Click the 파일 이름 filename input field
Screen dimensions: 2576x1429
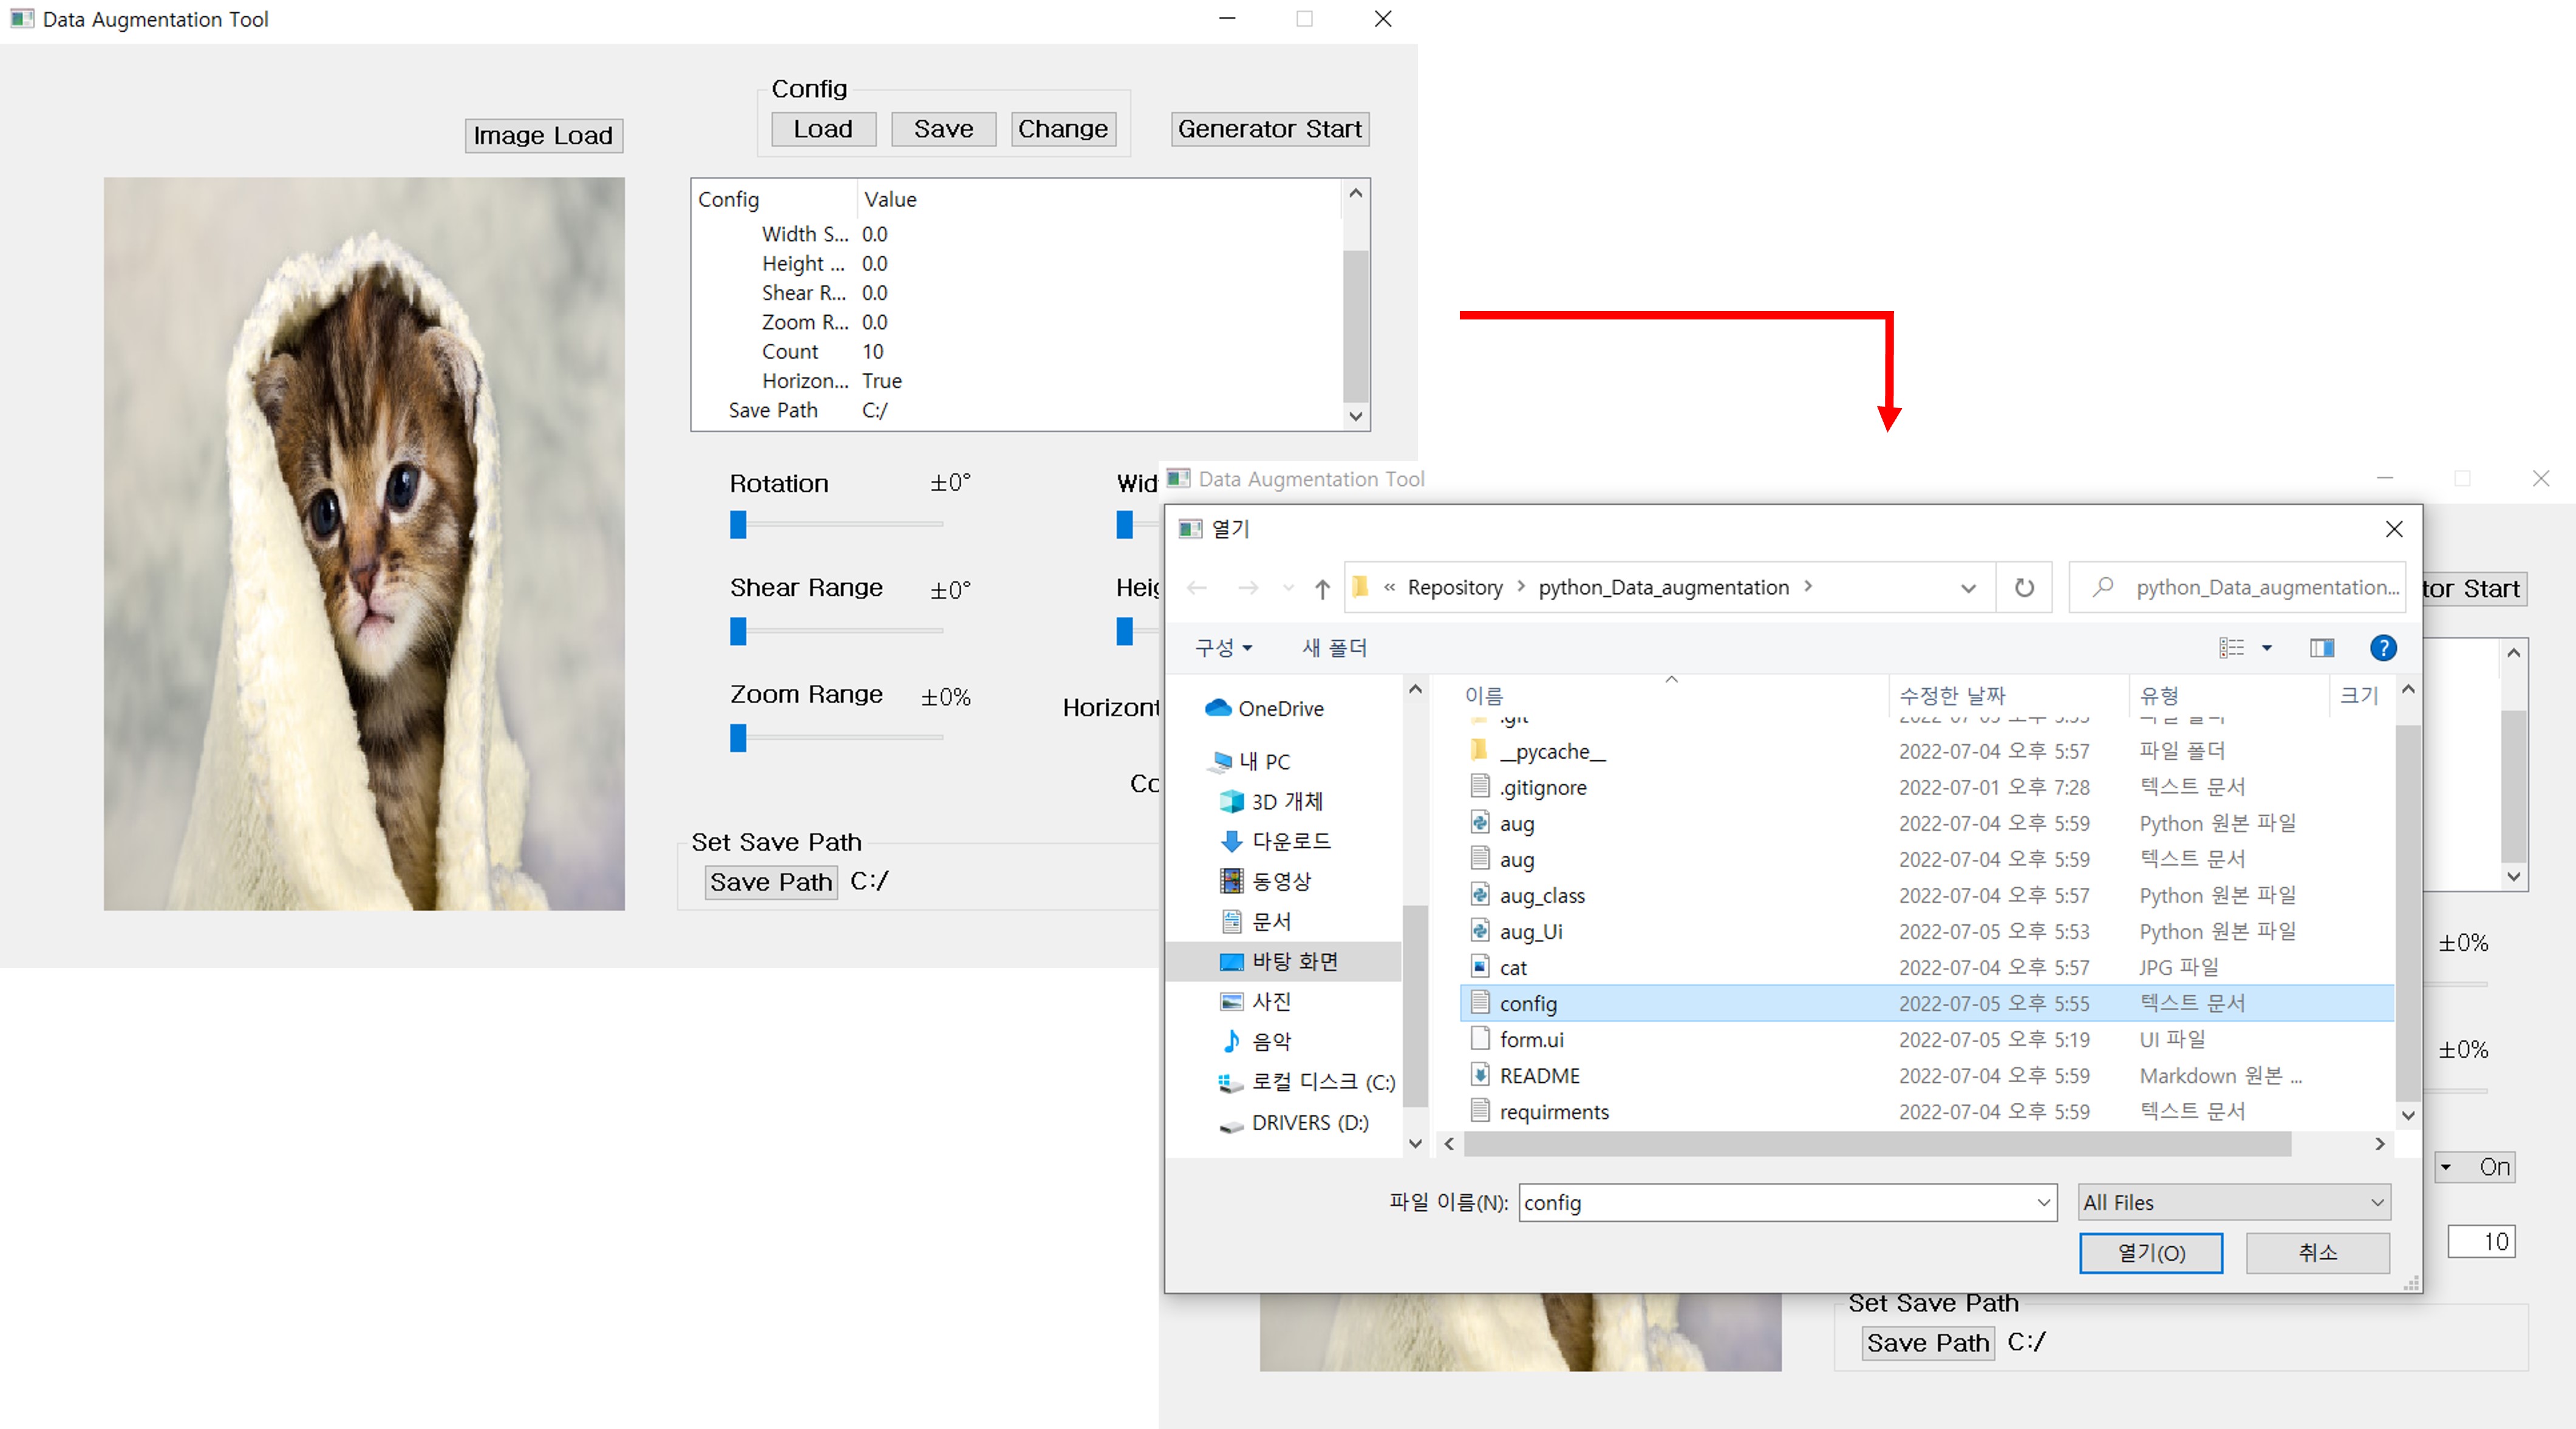1775,1202
